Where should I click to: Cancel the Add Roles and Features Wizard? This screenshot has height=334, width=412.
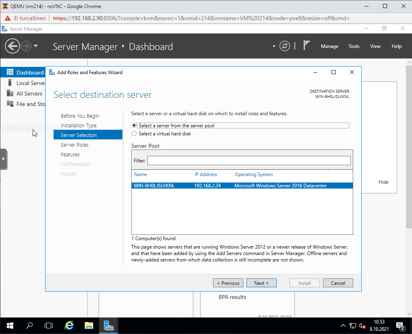tap(338, 283)
